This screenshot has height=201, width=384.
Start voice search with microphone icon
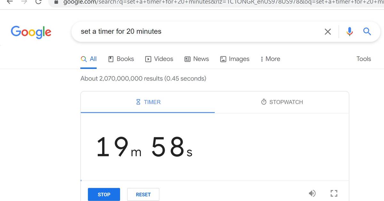click(x=349, y=31)
